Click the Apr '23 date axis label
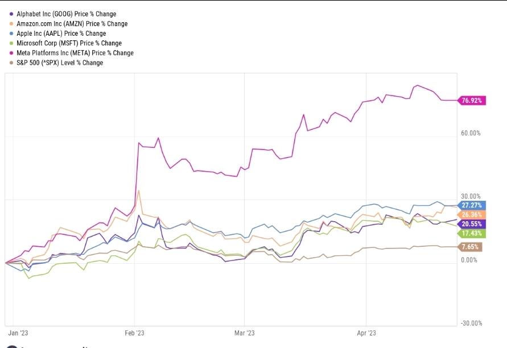 pos(366,333)
